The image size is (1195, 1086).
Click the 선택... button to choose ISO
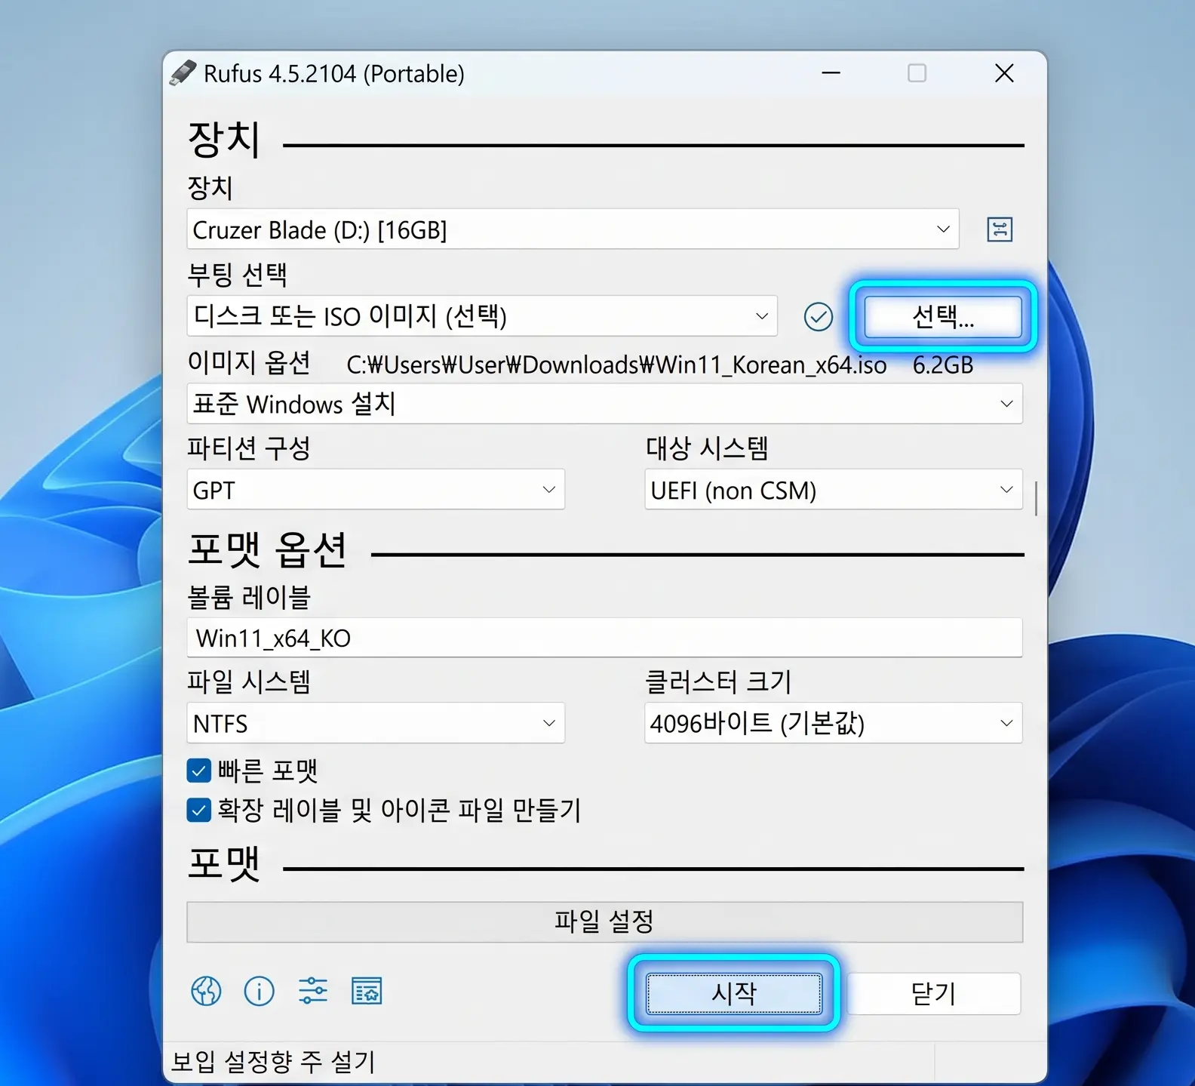click(x=943, y=316)
